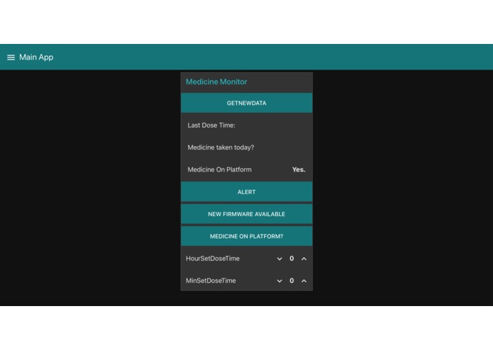Open the hamburger menu beside Main App
The width and height of the screenshot is (493, 350).
click(11, 57)
